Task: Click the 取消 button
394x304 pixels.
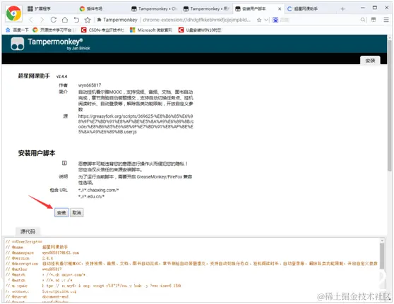Action: point(77,213)
